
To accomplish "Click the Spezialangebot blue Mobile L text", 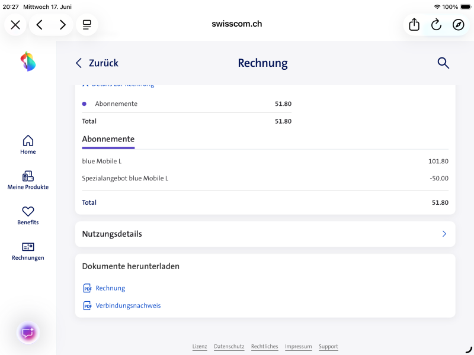I will (125, 179).
